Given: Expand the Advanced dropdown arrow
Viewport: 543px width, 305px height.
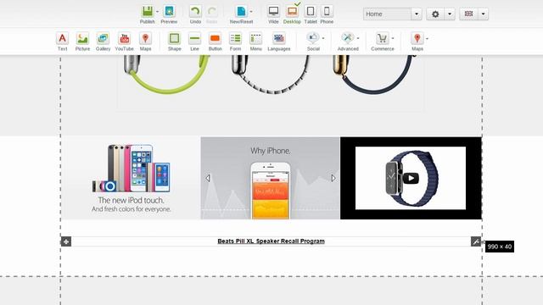Looking at the screenshot, I should coord(358,38).
